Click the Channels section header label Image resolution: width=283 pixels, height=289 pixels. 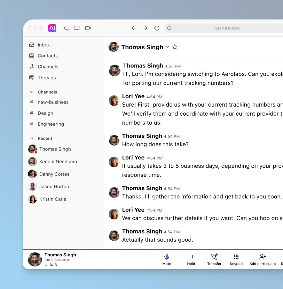click(47, 92)
